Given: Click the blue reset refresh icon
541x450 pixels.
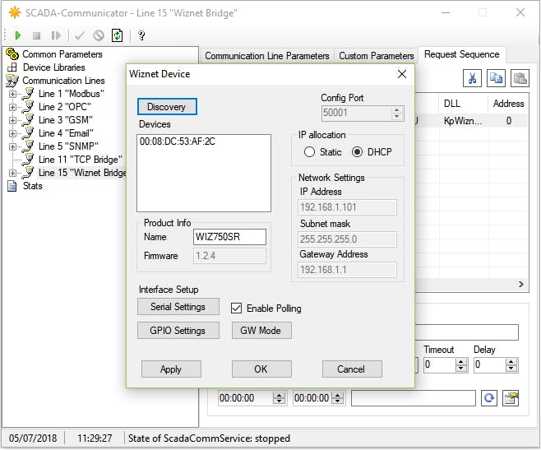Looking at the screenshot, I should [489, 398].
